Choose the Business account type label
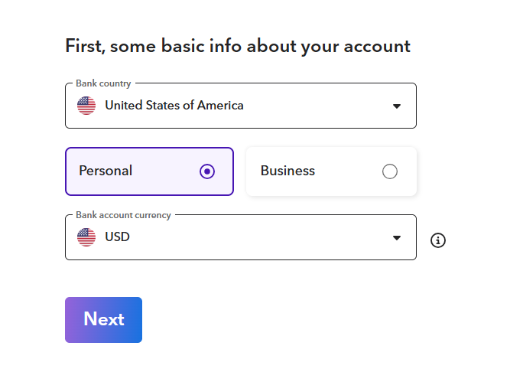The height and width of the screenshot is (372, 510). 287,171
